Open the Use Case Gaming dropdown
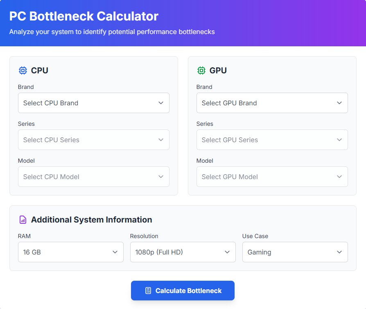The width and height of the screenshot is (366, 309). point(295,252)
